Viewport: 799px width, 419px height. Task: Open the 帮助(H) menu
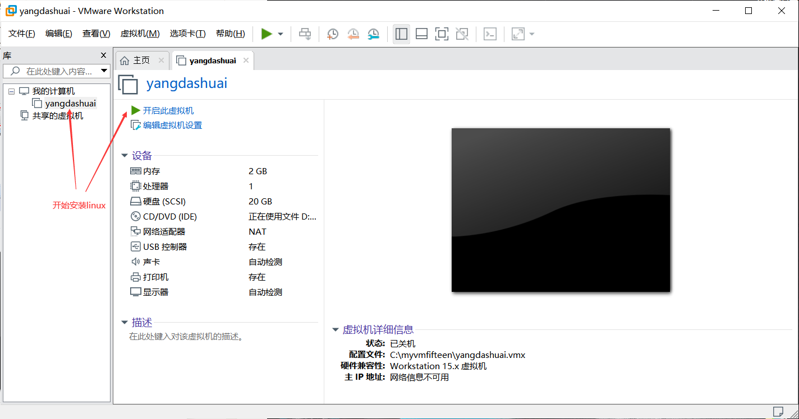(x=231, y=34)
